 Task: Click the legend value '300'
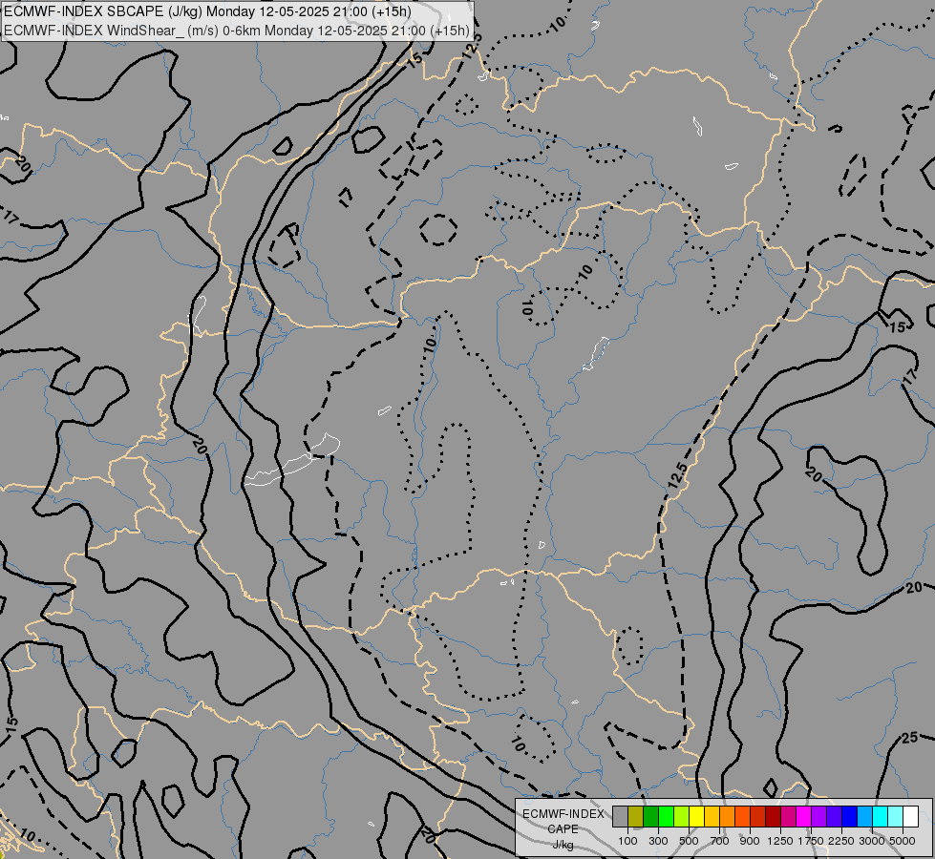tap(658, 841)
